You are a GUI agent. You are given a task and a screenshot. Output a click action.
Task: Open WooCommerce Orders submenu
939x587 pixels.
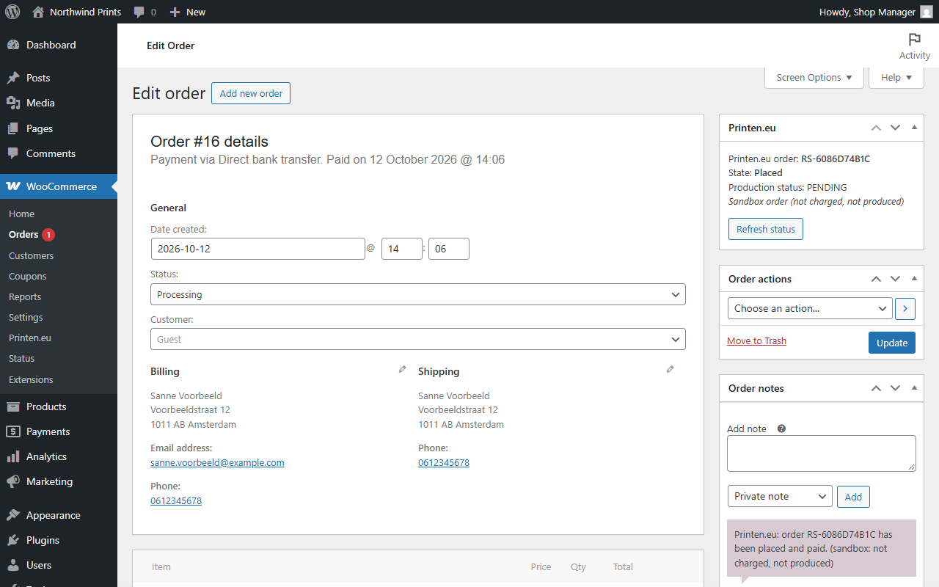click(x=23, y=235)
